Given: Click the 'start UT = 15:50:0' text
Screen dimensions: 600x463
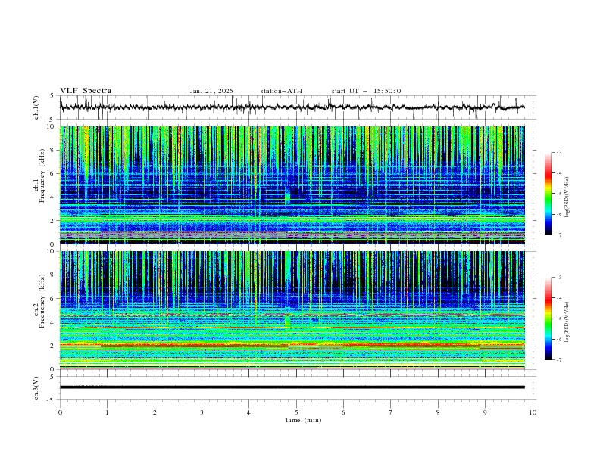Looking at the screenshot, I should (x=366, y=91).
